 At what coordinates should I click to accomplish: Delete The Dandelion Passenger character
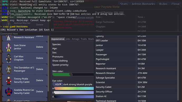tap(40, 69)
